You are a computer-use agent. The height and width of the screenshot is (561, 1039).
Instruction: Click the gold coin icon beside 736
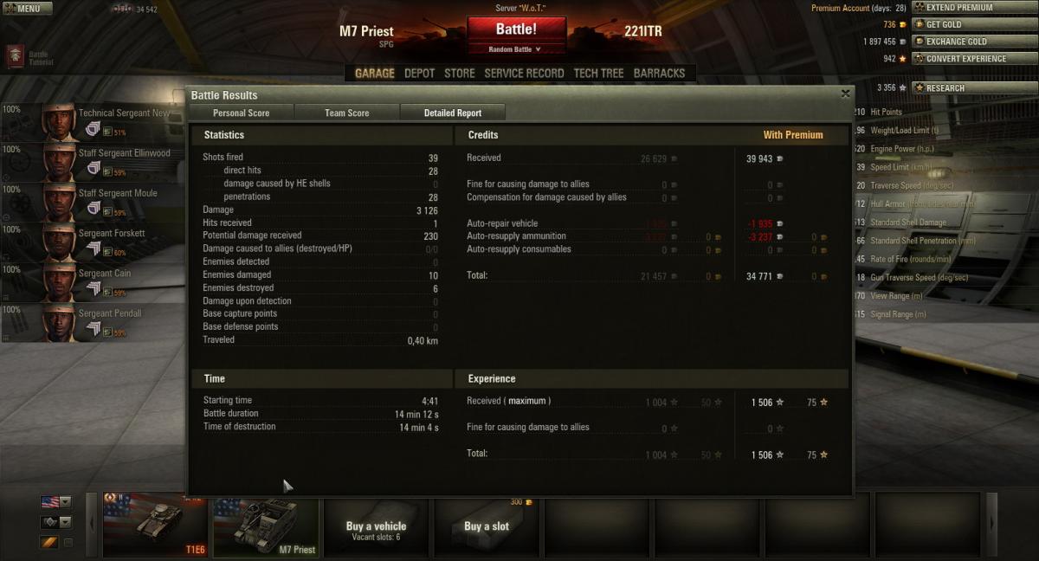(903, 24)
